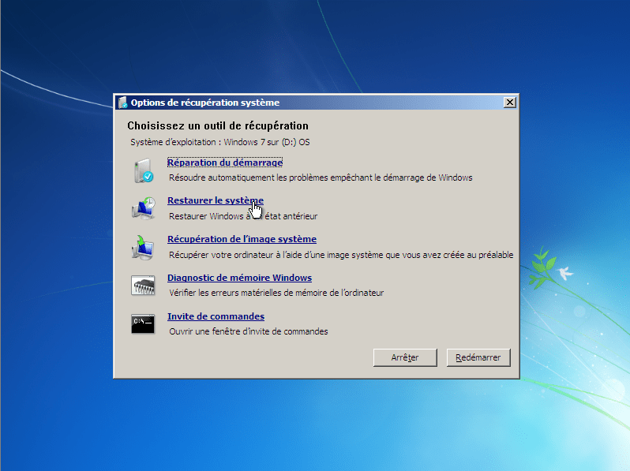Screen dimensions: 630x471
Task: Click 'Restaurer Windows à un état antérieur' description
Action: point(243,216)
